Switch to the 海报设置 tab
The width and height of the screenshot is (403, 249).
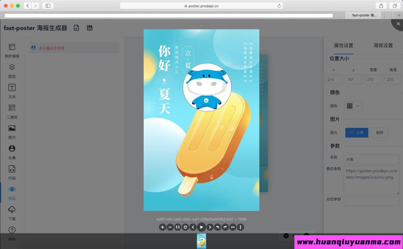click(383, 45)
